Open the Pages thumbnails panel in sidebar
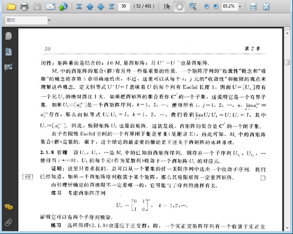Viewport: 293px width, 234px height. 8,36
